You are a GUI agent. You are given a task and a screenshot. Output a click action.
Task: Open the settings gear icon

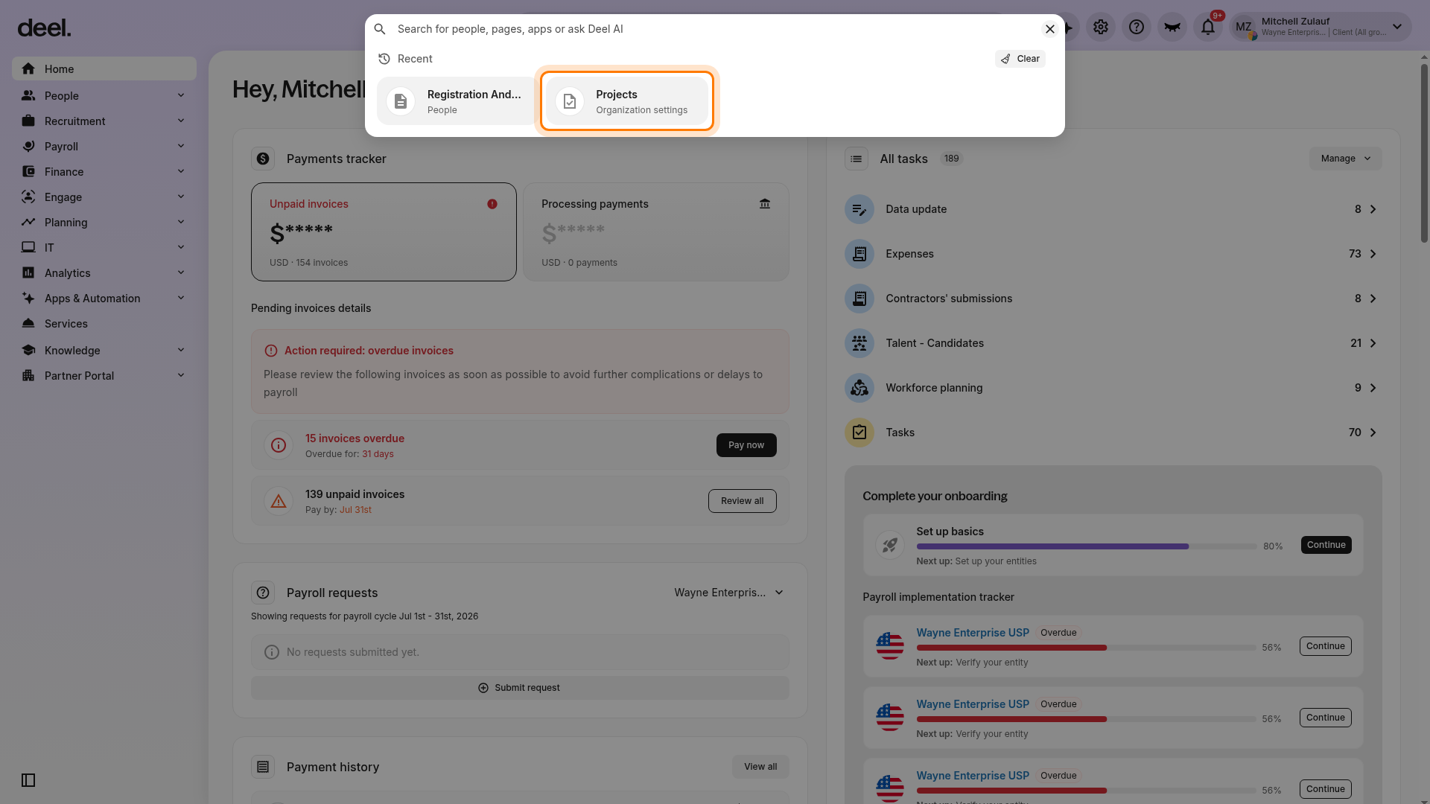[1101, 28]
